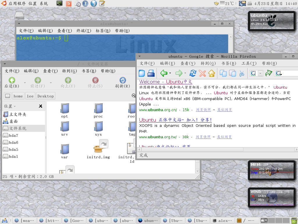Screen dimensions: 298x224
Task: Expand the Forward history dropdown in file browser
Action: pos(51,83)
